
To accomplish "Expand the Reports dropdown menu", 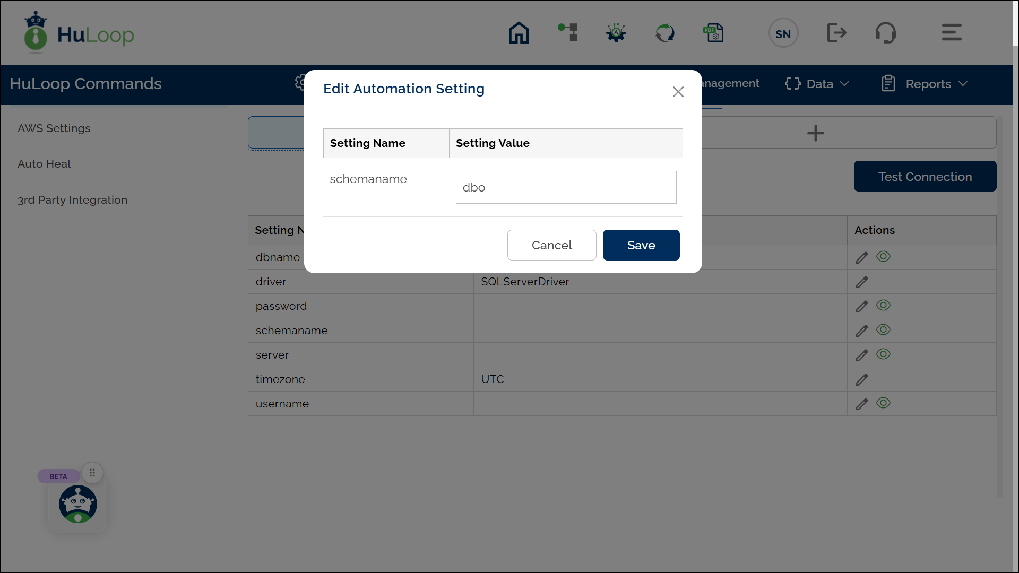I will pos(925,84).
